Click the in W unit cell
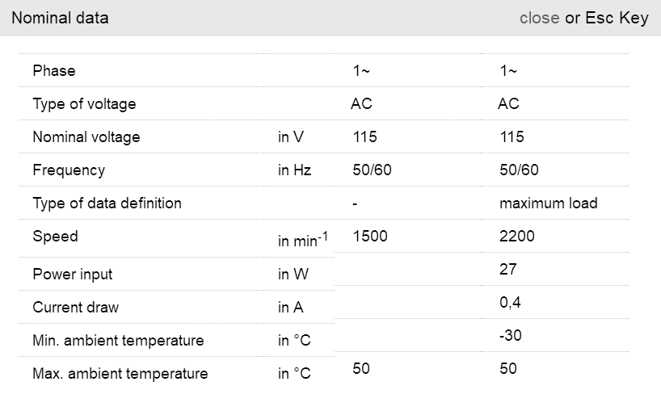The width and height of the screenshot is (661, 411). tap(293, 275)
